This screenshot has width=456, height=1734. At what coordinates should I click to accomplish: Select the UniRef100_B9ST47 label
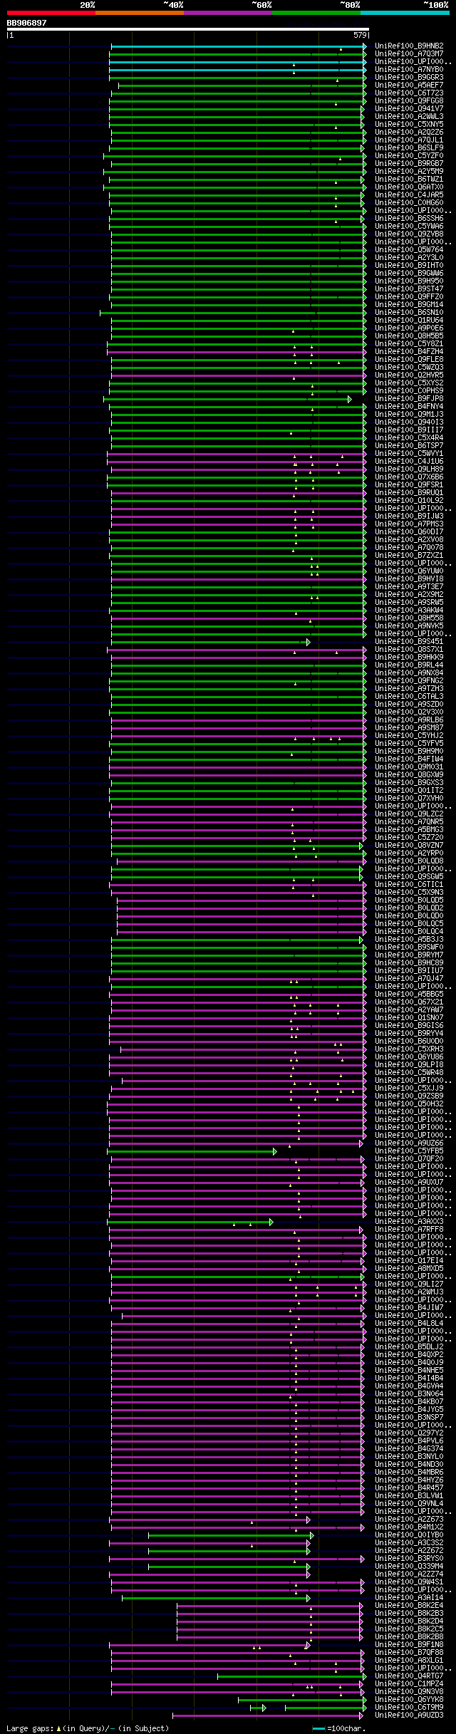(x=409, y=289)
